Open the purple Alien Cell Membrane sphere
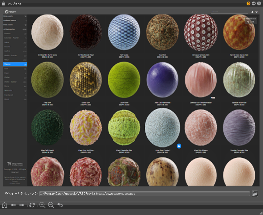 [162, 80]
